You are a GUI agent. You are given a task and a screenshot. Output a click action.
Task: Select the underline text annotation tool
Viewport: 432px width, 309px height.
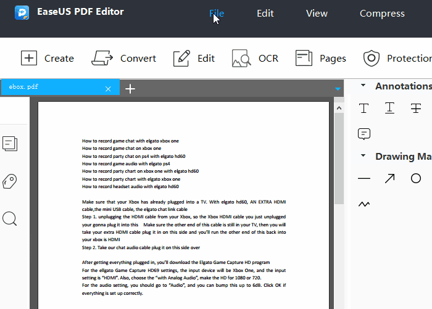click(389, 108)
